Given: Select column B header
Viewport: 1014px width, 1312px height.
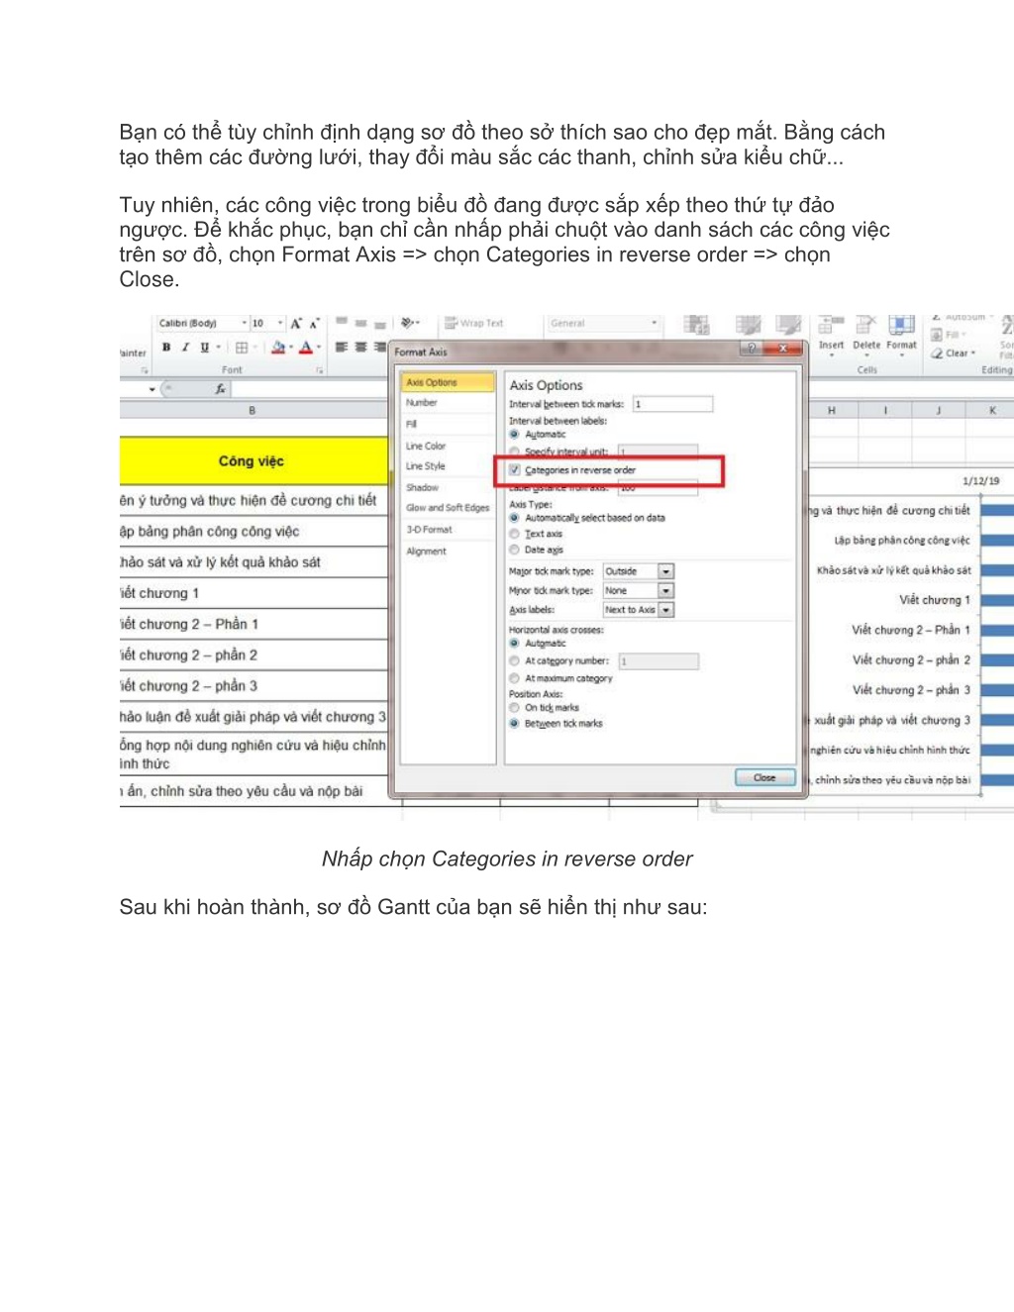Looking at the screenshot, I should point(253,410).
